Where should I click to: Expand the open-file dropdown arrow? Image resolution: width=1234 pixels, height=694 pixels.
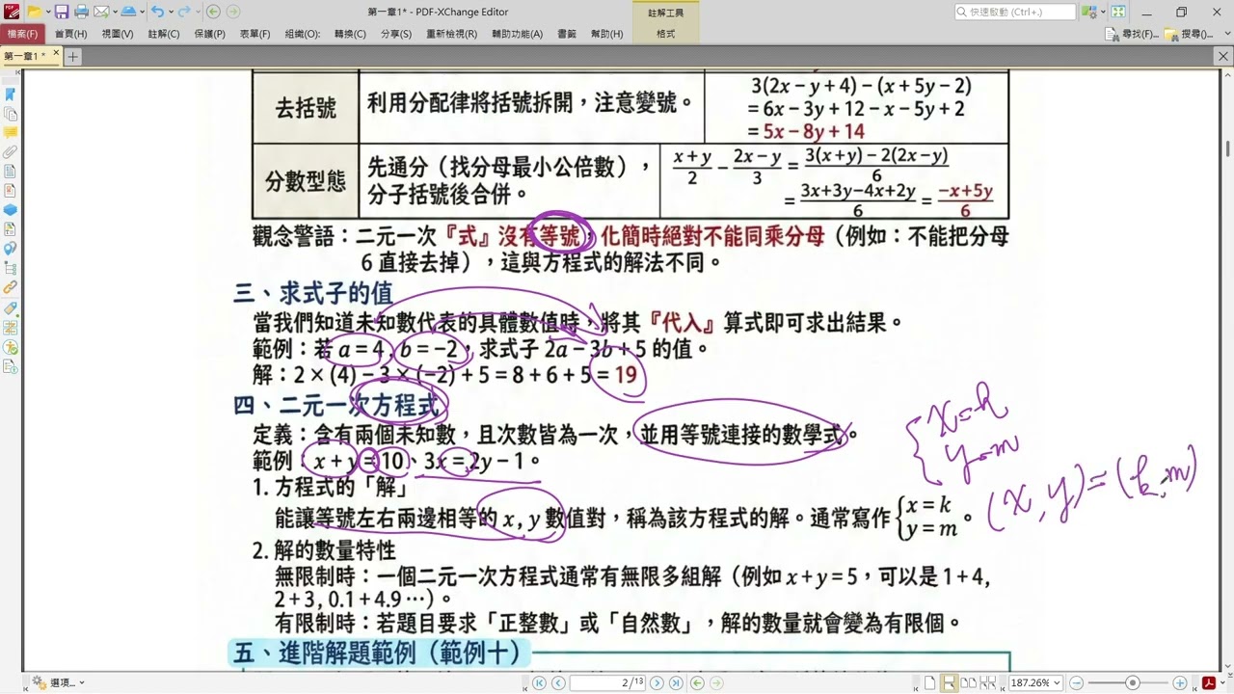pyautogui.click(x=47, y=12)
